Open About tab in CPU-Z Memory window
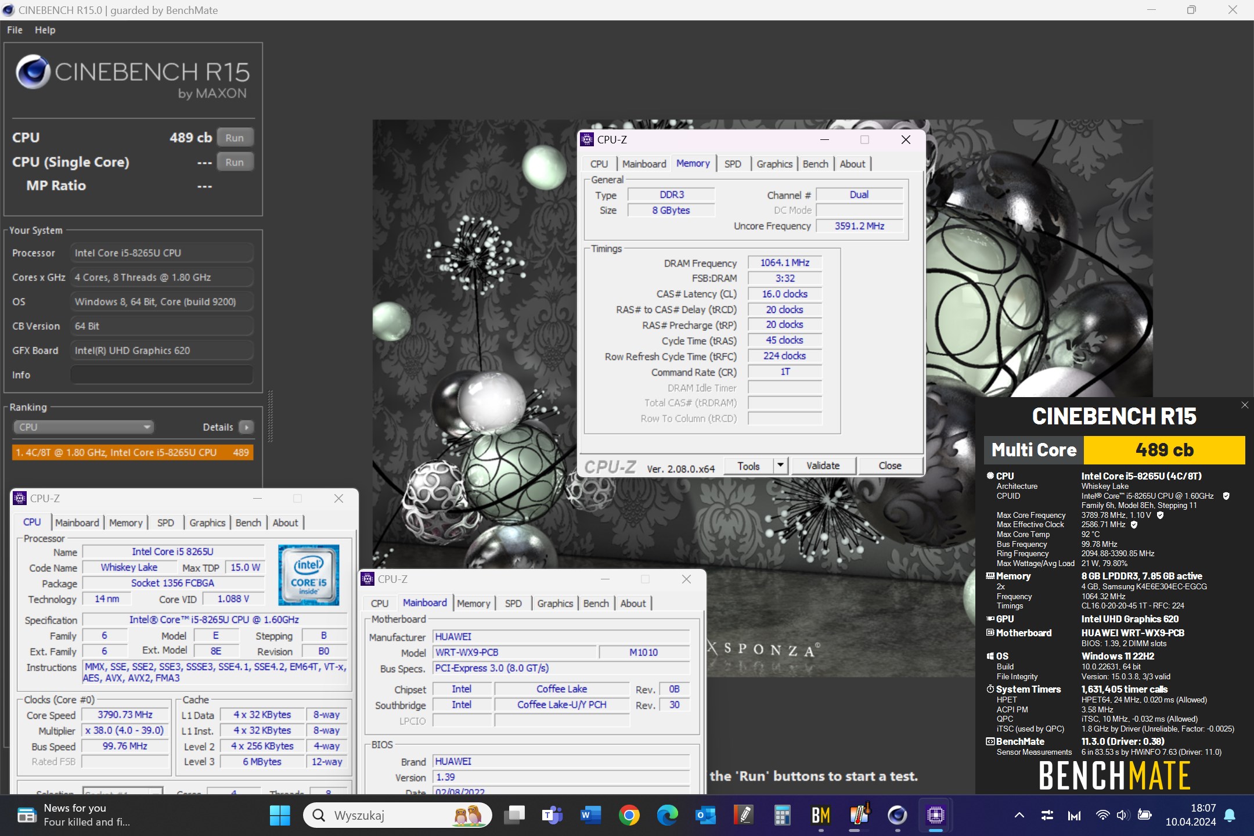This screenshot has width=1254, height=836. point(852,164)
